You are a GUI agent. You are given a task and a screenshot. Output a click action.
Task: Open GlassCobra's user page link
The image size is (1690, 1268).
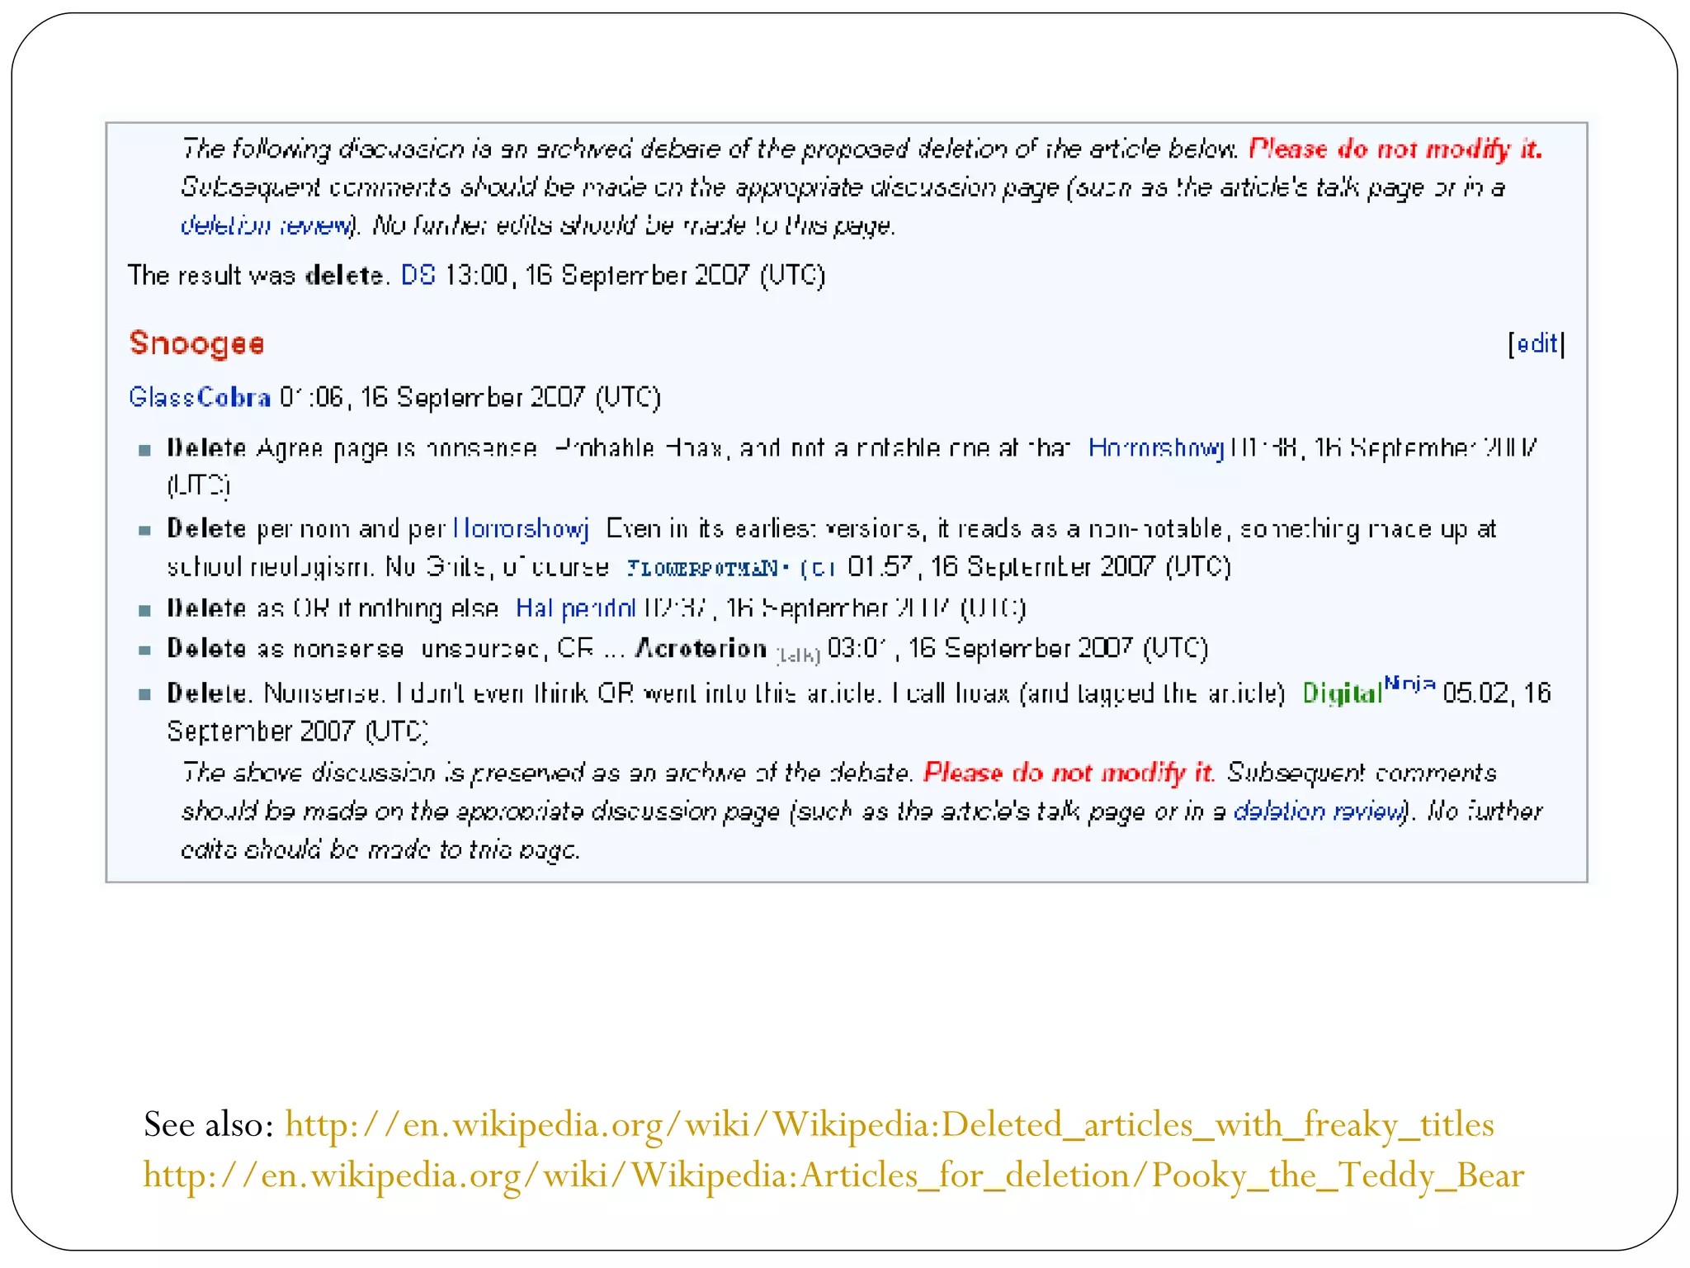(199, 397)
